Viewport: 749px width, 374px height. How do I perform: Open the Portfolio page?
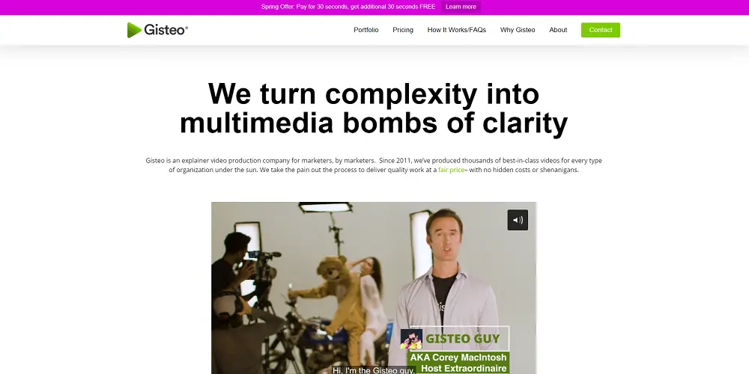point(366,30)
